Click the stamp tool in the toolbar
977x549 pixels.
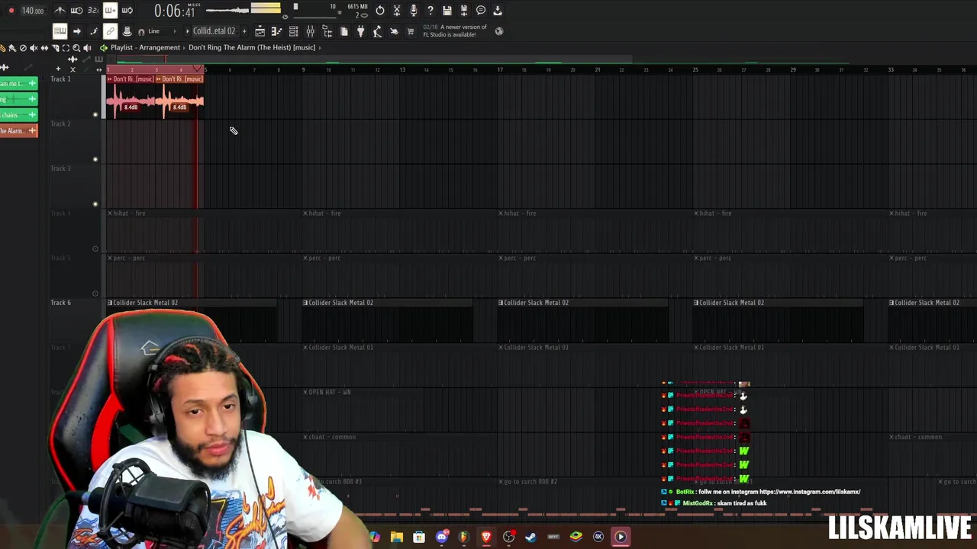(127, 31)
